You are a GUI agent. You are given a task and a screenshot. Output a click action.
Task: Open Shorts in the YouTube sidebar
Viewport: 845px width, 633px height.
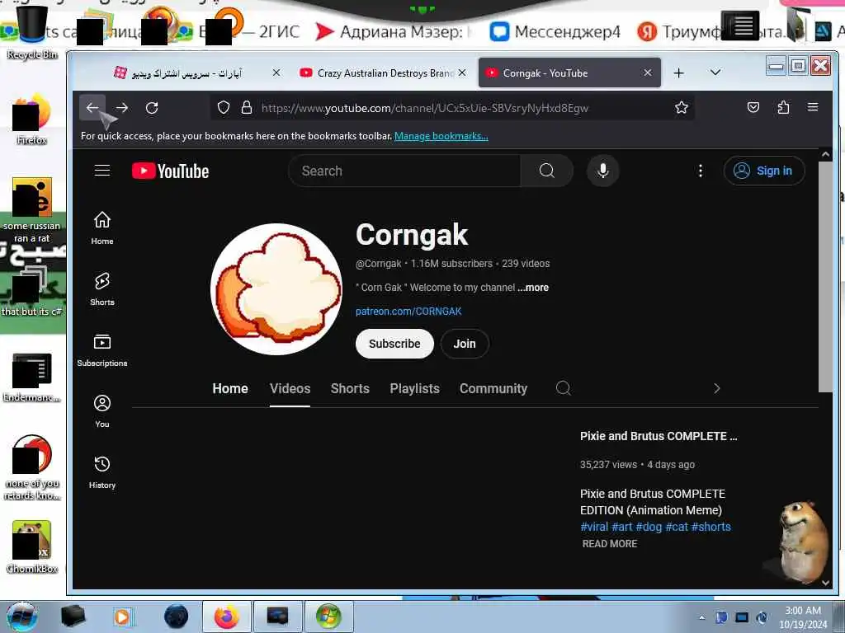coord(102,289)
